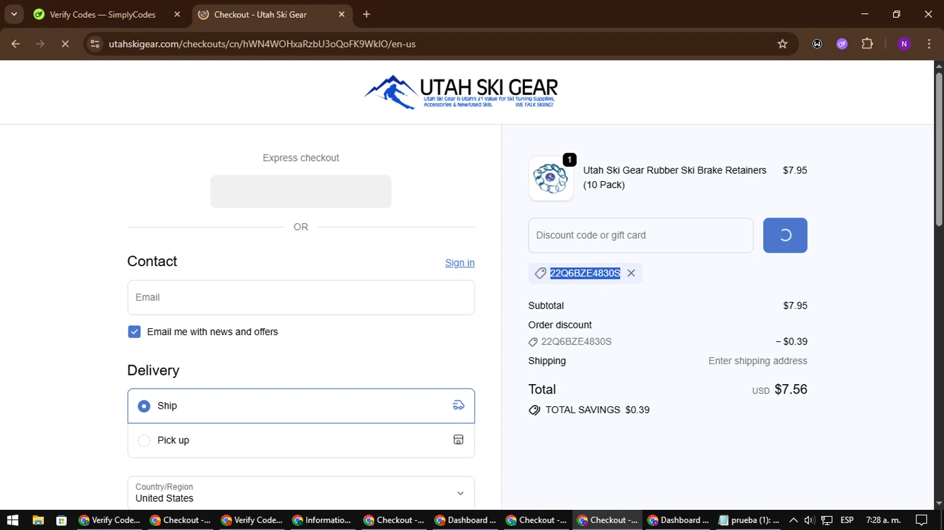Click the – $0.39 discount amount
Viewport: 944px width, 530px height.
(791, 342)
